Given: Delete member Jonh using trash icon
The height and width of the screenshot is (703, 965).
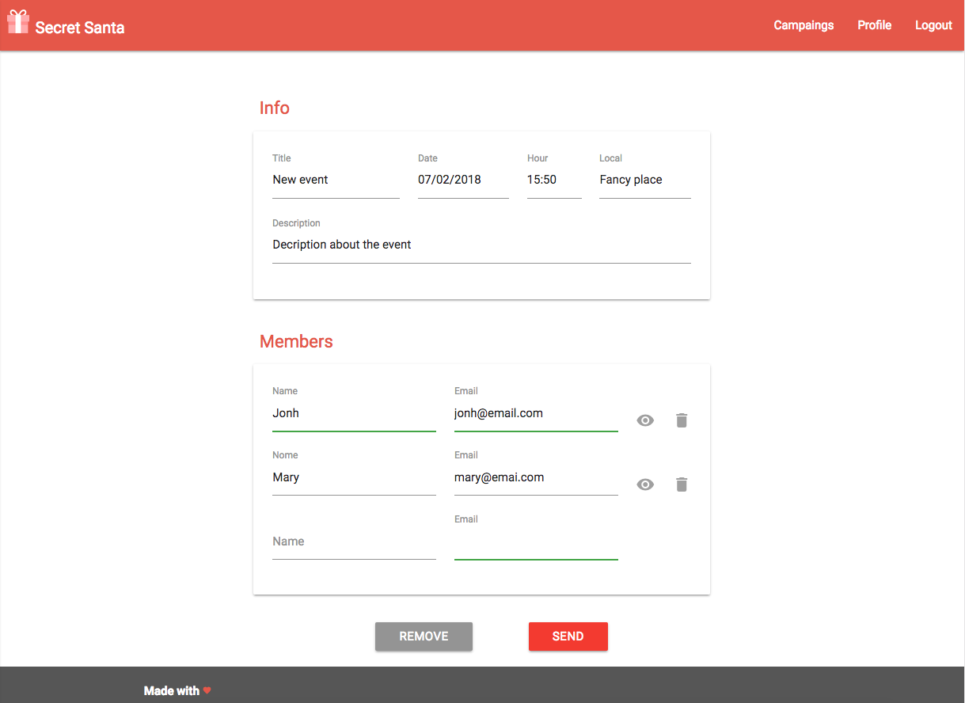Looking at the screenshot, I should click(682, 420).
